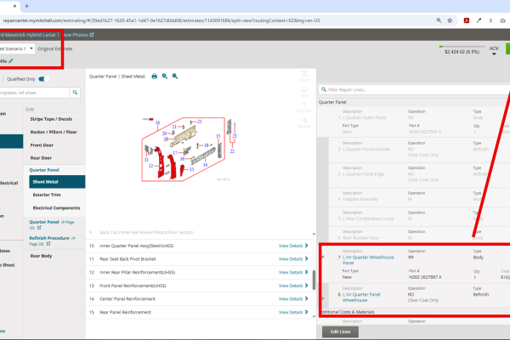This screenshot has height=340, width=510.
Task: Open View Photos link
Action: coord(77,35)
